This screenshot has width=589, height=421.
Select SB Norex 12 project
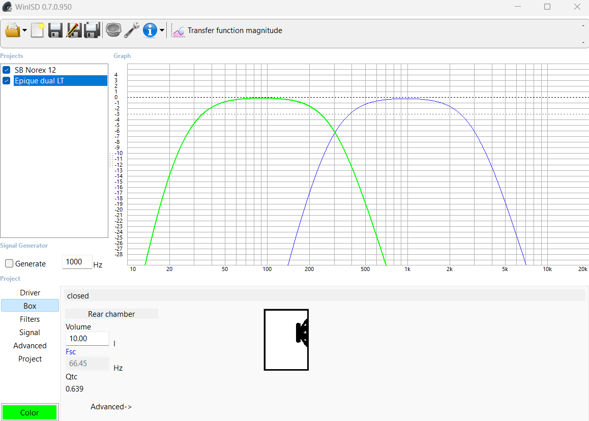pyautogui.click(x=35, y=70)
